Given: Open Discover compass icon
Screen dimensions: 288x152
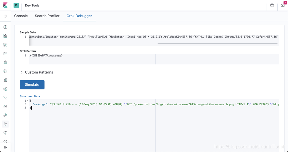Looking at the screenshot, I should tap(5, 27).
